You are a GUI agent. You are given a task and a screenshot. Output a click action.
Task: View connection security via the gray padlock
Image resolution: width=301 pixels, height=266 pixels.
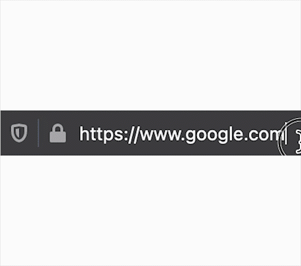58,133
